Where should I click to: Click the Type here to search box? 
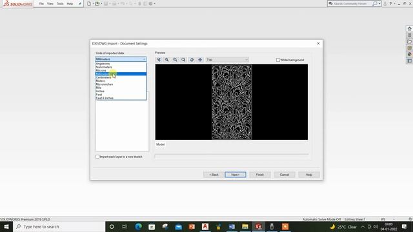[59, 226]
